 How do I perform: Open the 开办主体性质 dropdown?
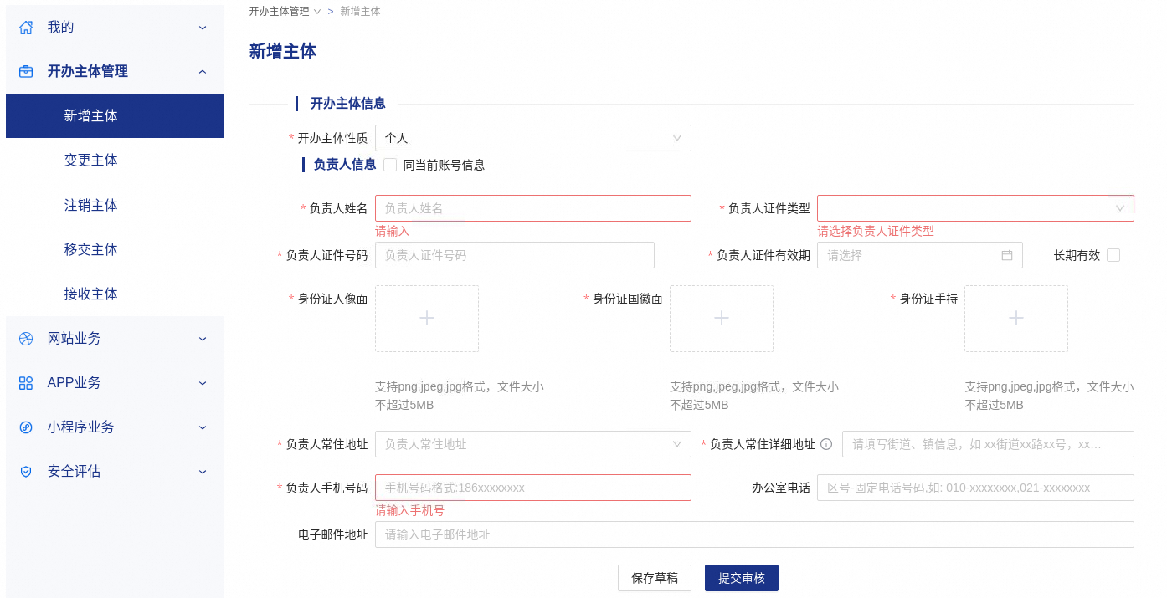coord(532,138)
